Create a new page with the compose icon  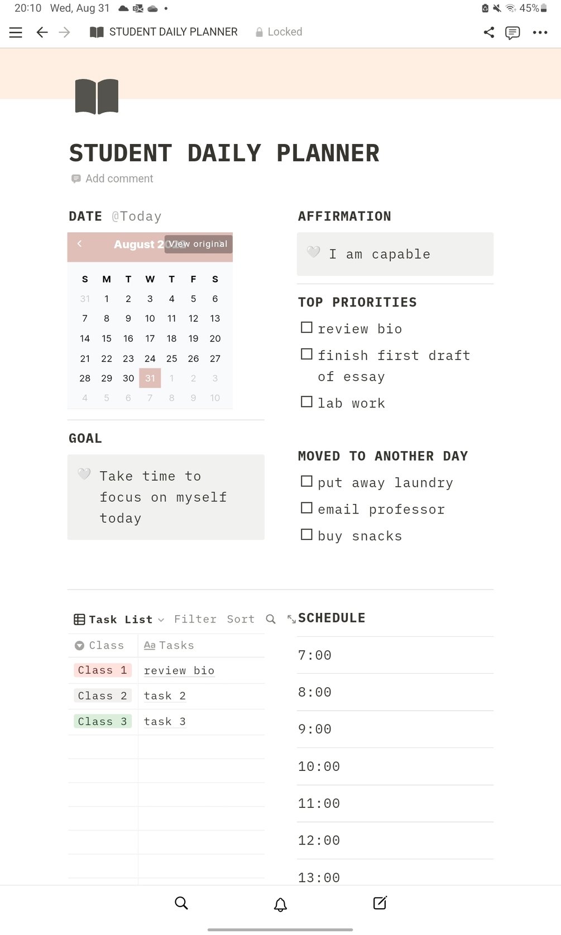(380, 903)
